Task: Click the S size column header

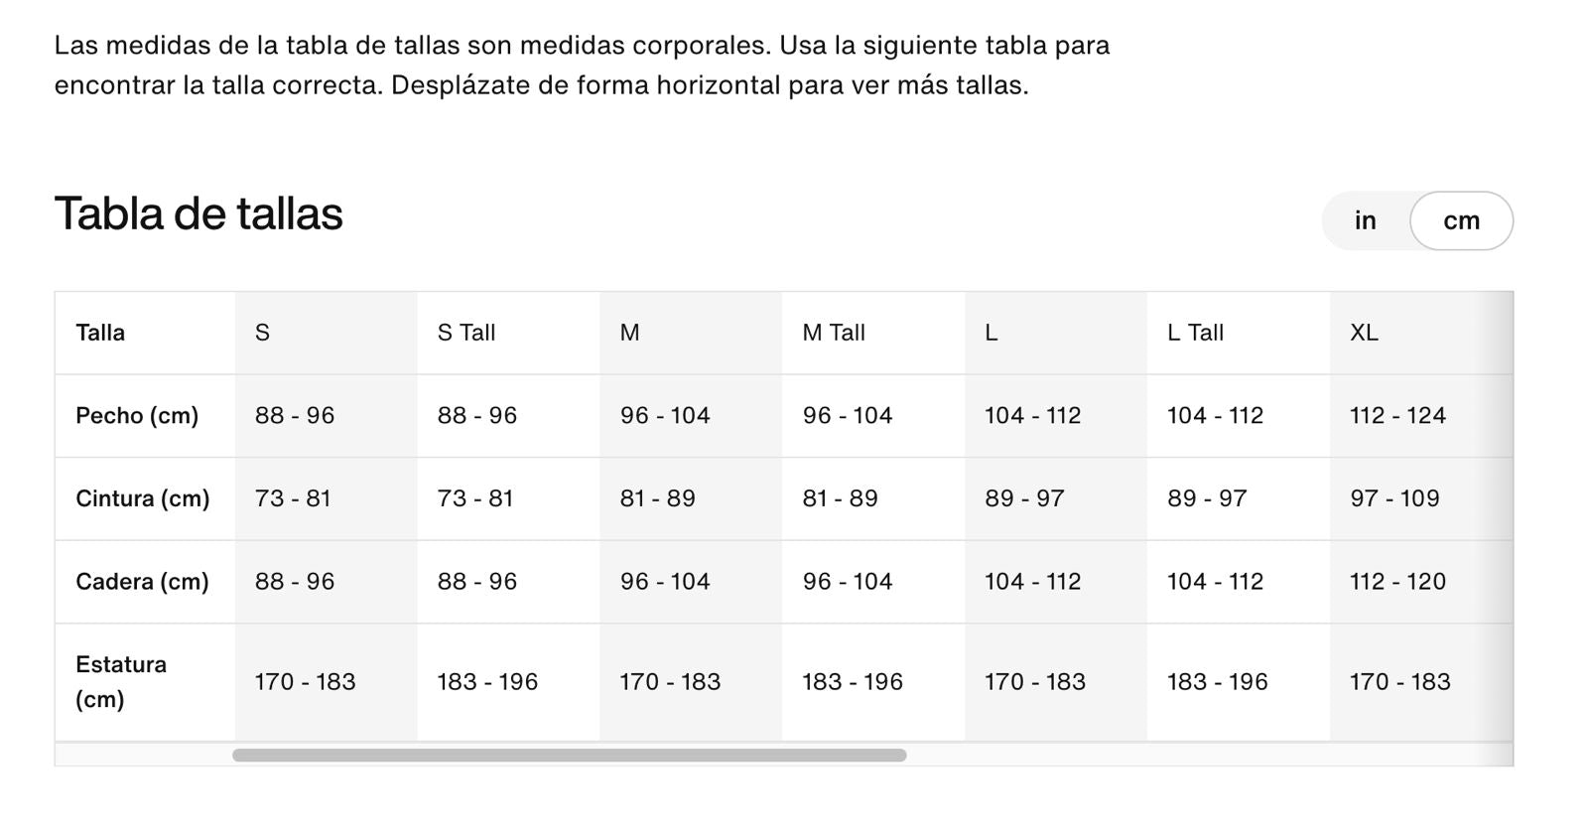Action: pyautogui.click(x=326, y=333)
